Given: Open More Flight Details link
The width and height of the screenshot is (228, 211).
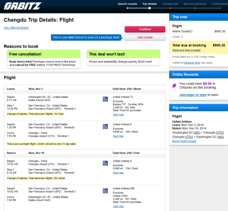Looking at the screenshot, I should click(x=184, y=141).
